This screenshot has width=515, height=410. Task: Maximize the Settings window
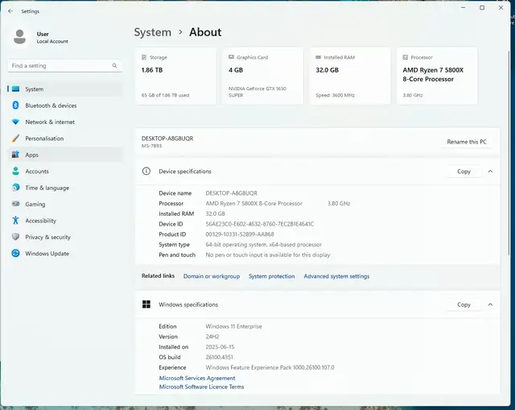coord(482,7)
